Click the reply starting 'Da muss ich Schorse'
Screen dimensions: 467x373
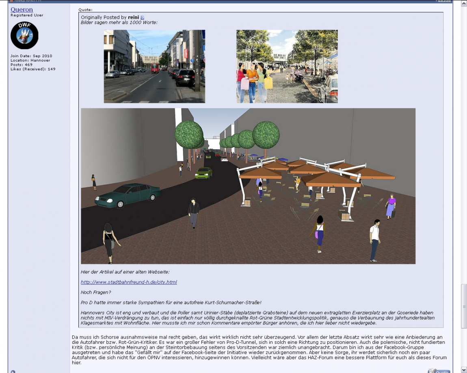pos(259,350)
